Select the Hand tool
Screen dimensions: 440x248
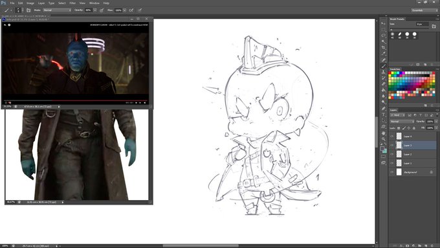coord(383,133)
